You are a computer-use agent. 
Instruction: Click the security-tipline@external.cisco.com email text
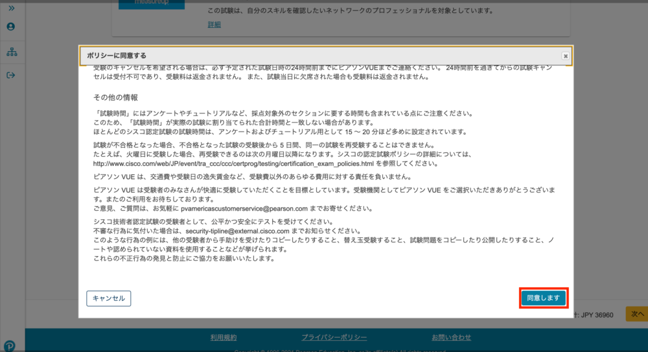tap(237, 231)
